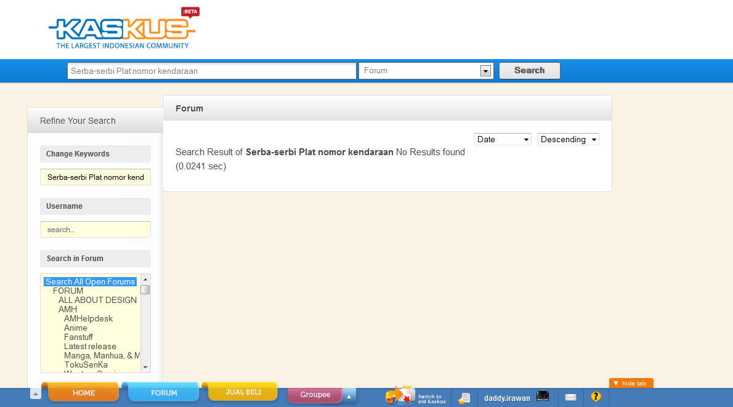Click forum list scrollbar down arrow
The image size is (733, 407).
tap(145, 367)
